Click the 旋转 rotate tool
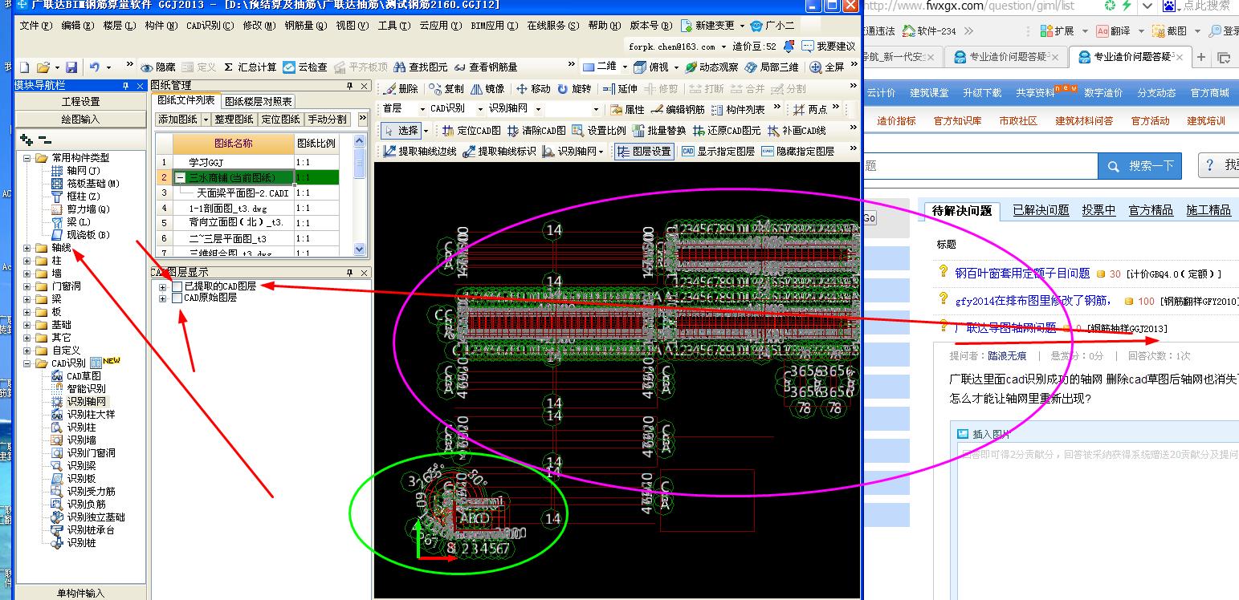The image size is (1239, 600). 574,89
